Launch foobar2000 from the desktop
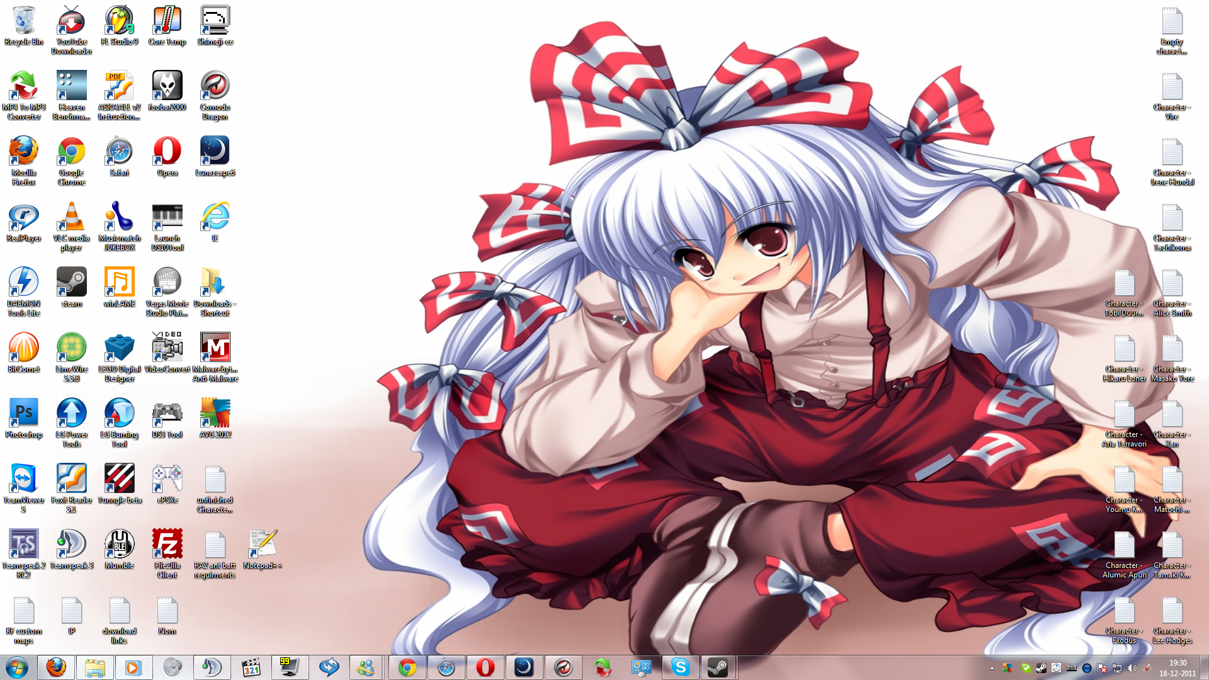 [x=167, y=91]
